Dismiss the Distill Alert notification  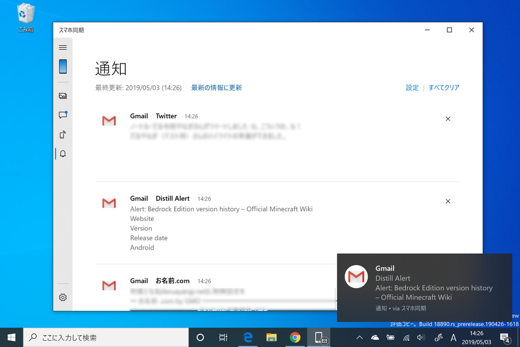[x=448, y=201]
